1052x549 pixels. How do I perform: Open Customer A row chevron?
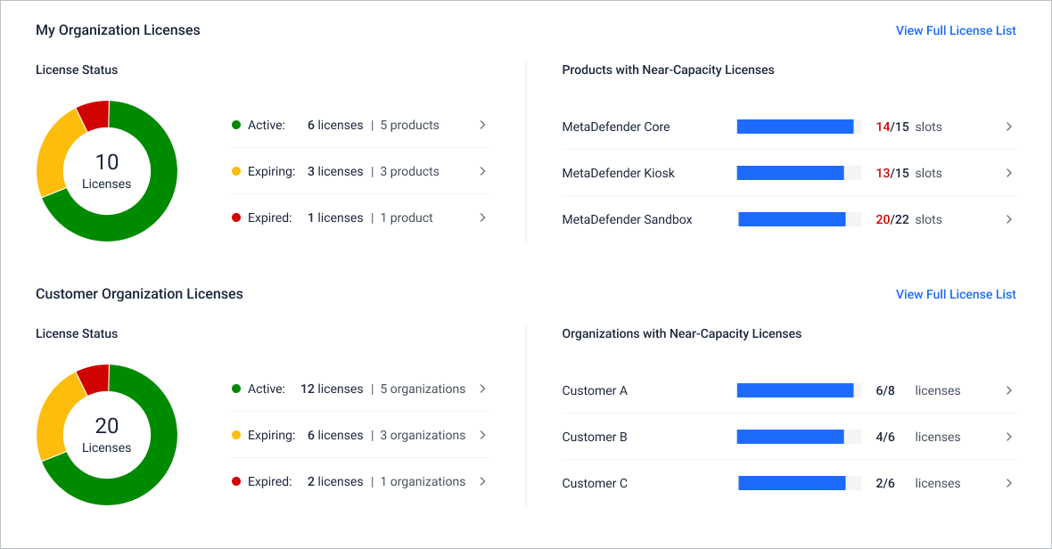point(1008,390)
